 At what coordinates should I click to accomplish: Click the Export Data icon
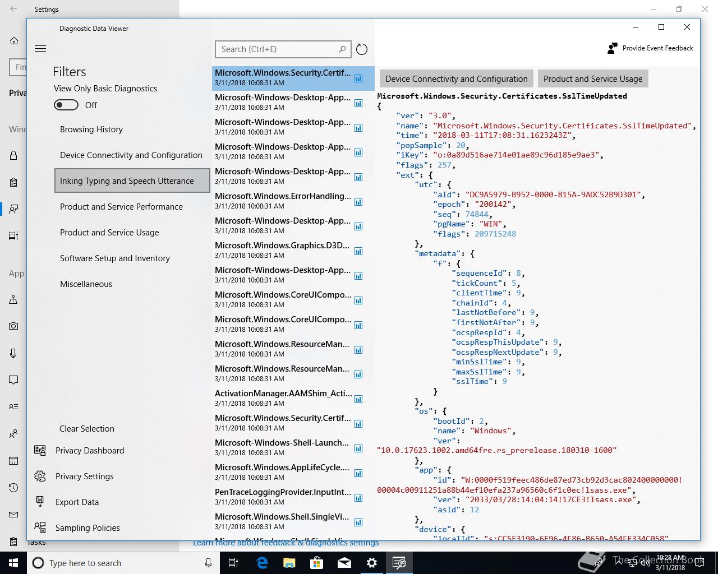point(40,502)
